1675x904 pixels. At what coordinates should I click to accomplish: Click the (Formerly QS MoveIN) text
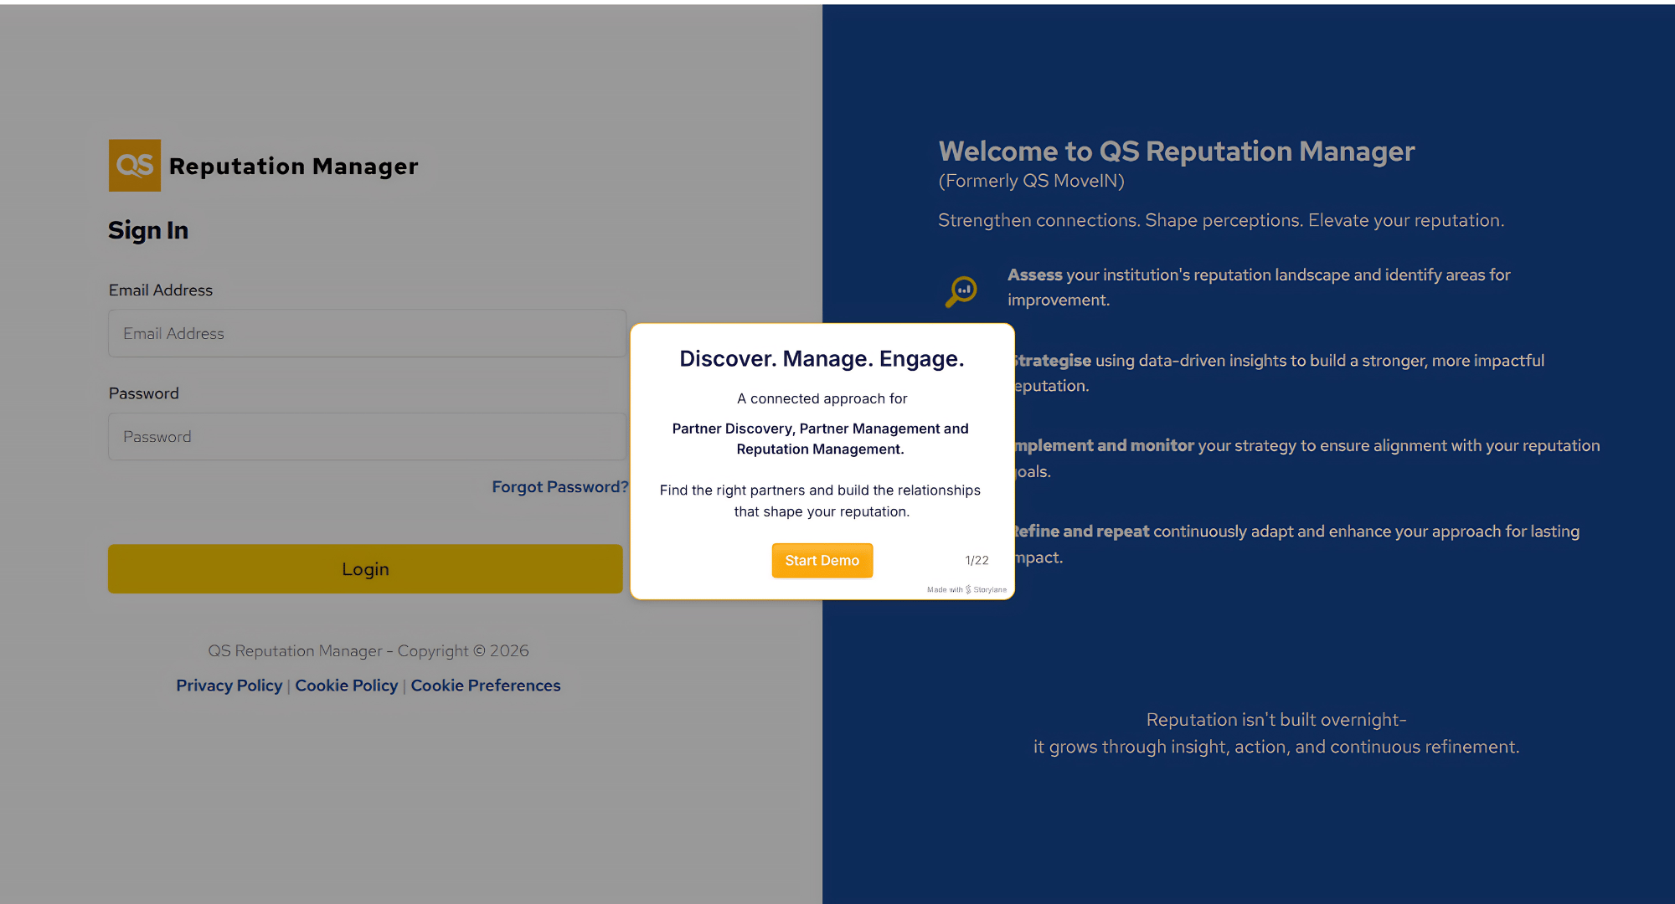tap(1031, 181)
